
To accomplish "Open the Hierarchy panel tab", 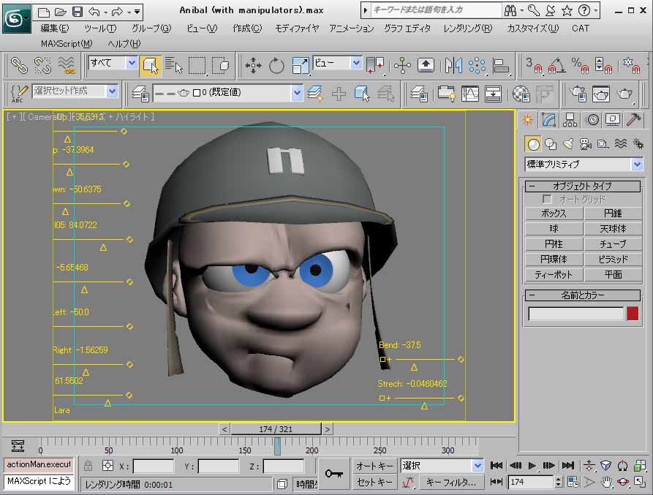I will tap(570, 120).
